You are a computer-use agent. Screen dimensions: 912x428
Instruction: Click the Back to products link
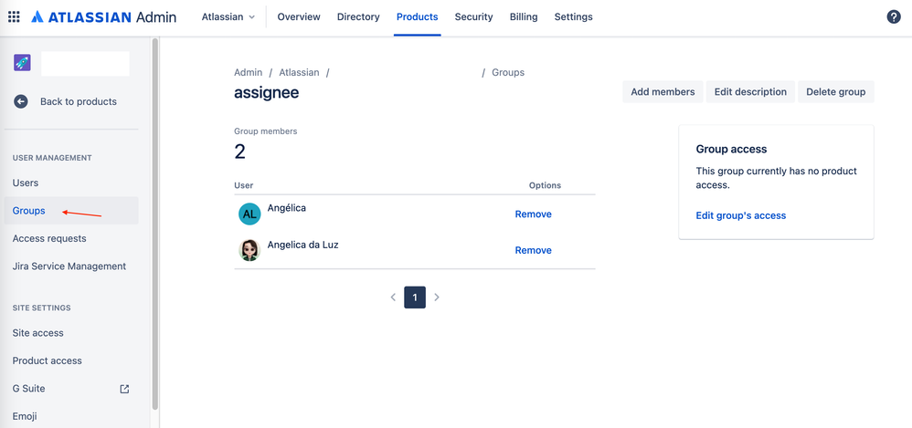pyautogui.click(x=78, y=101)
